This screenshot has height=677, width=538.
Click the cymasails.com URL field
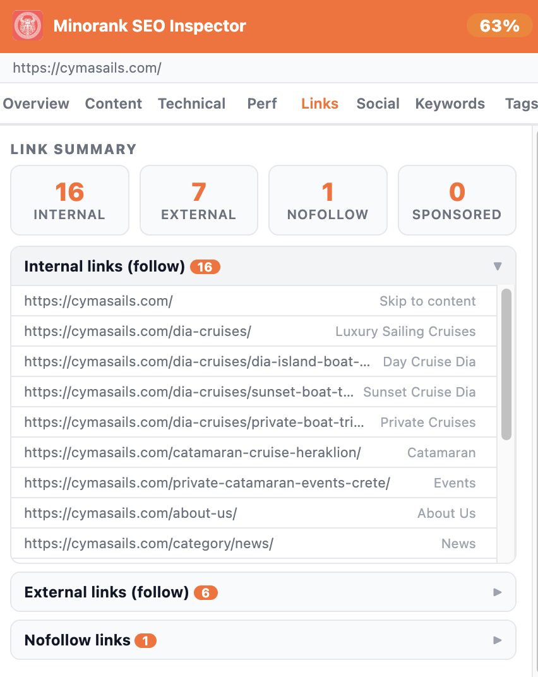tap(269, 68)
